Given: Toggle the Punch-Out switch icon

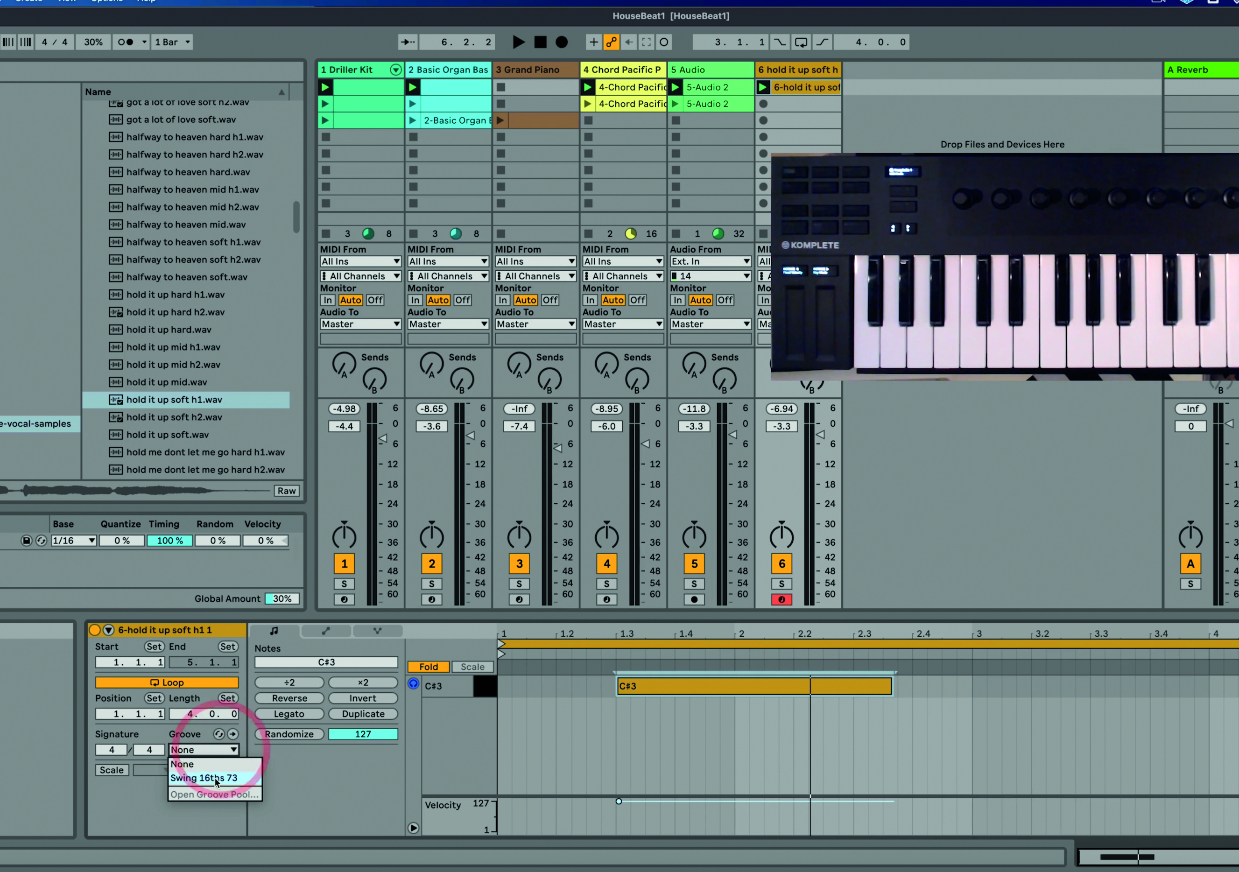Looking at the screenshot, I should pyautogui.click(x=823, y=42).
